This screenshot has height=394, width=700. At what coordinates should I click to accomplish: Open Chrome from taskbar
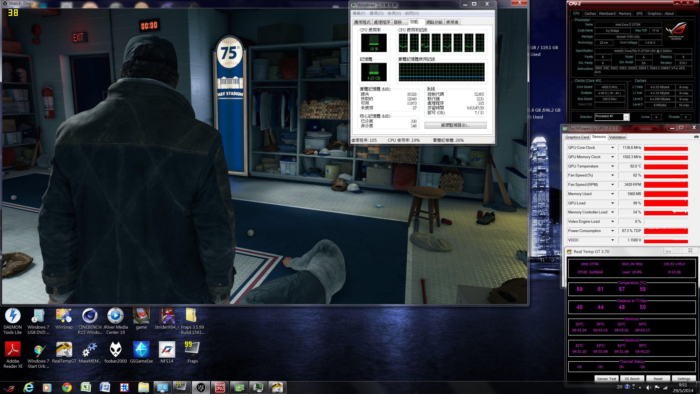click(x=67, y=388)
